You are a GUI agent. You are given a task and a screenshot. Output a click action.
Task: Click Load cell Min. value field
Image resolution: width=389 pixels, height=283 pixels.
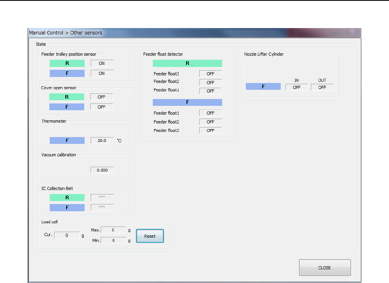113,241
